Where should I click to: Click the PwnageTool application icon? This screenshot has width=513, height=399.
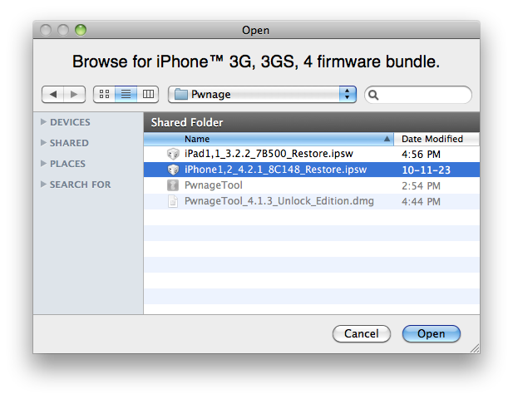click(x=173, y=185)
